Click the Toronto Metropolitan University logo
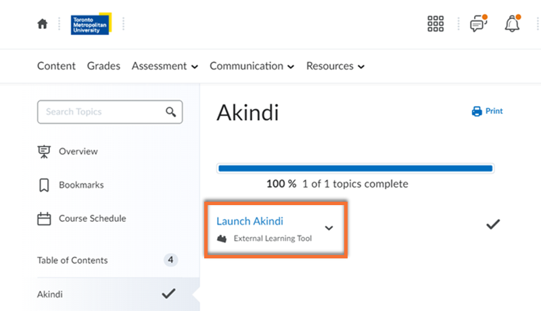 90,24
